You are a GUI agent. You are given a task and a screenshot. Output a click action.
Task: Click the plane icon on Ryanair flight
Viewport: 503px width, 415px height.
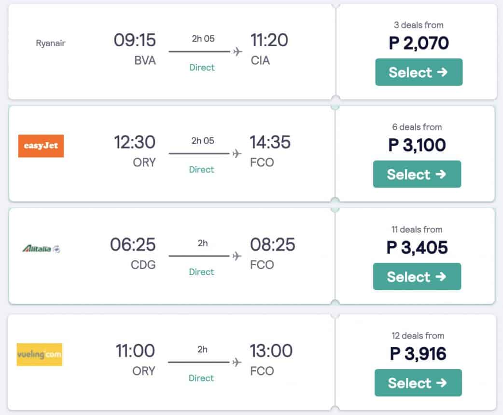pos(238,52)
